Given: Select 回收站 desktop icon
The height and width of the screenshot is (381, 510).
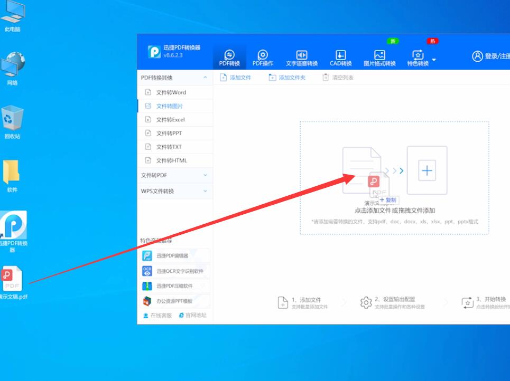Looking at the screenshot, I should [x=12, y=122].
